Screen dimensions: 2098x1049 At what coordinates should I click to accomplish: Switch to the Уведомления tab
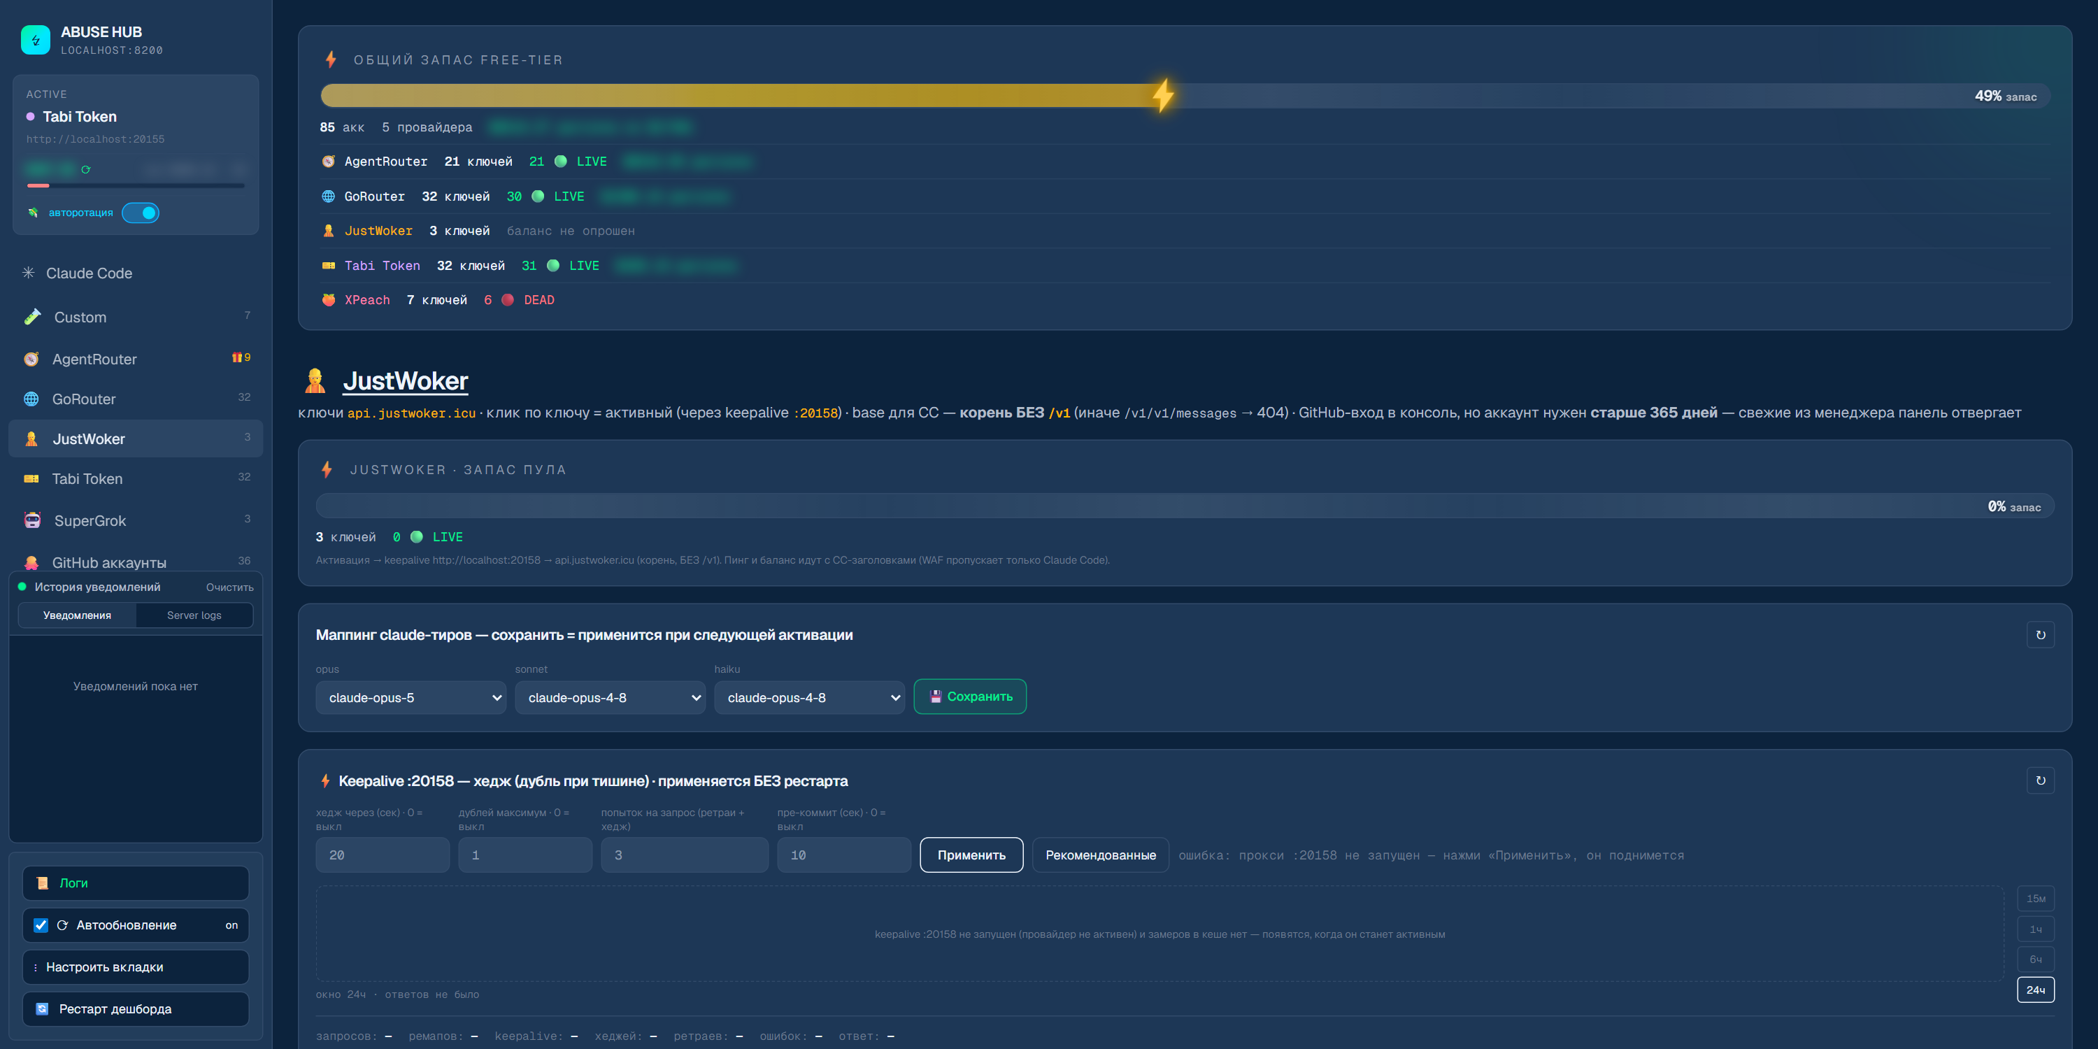click(78, 615)
